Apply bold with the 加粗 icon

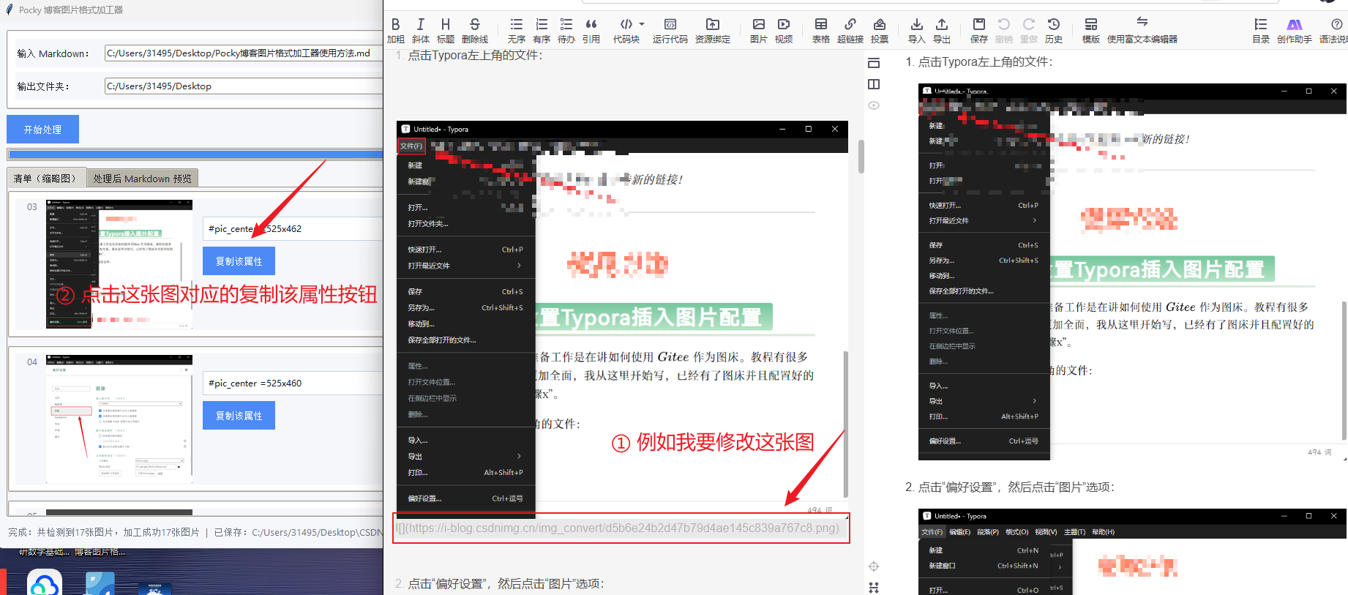pyautogui.click(x=396, y=31)
